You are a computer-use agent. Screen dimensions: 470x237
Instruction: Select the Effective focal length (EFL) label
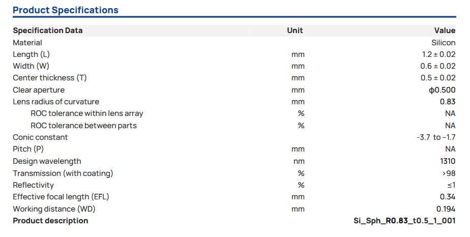tap(61, 197)
